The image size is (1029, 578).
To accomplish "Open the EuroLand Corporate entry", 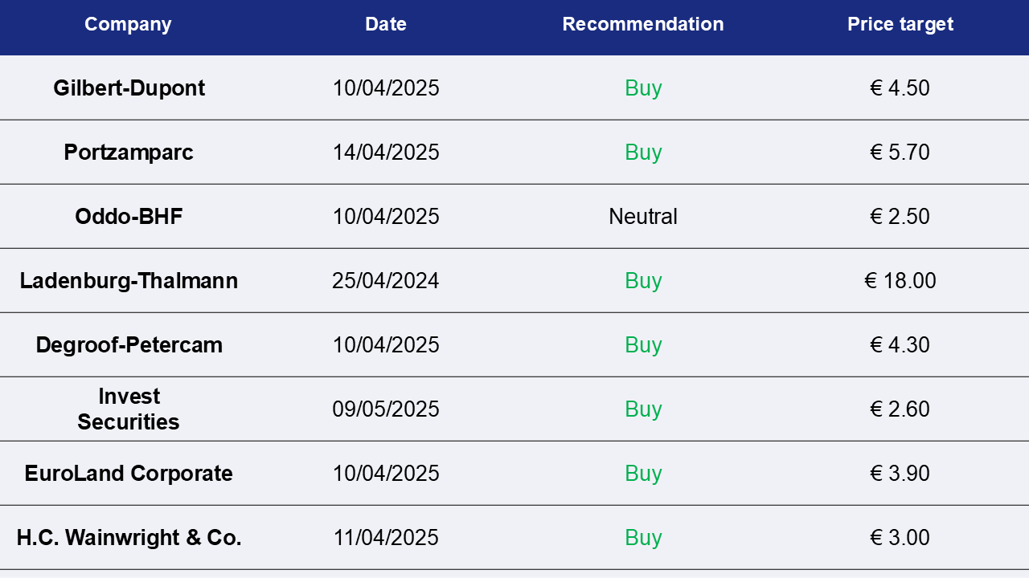I will click(x=129, y=473).
